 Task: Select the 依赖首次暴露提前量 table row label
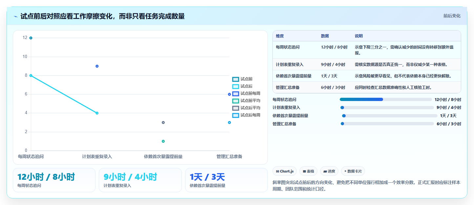(293, 76)
